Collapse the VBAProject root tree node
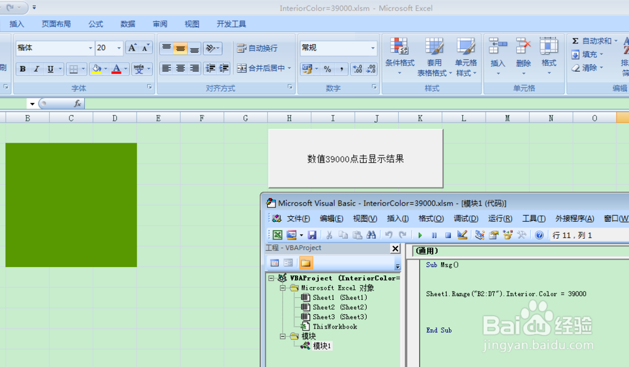Viewport: 629px width, 367px height. click(271, 278)
